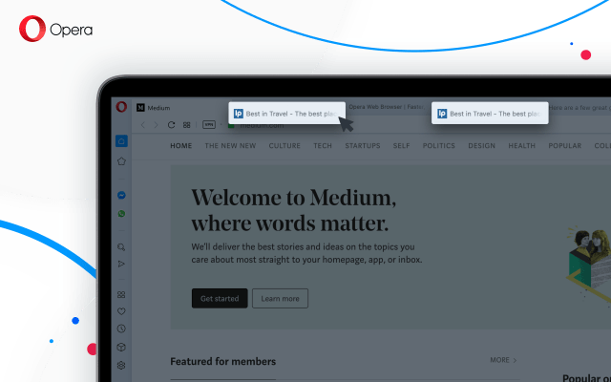Open history clock icon in sidebar
The image size is (611, 382).
click(x=121, y=329)
